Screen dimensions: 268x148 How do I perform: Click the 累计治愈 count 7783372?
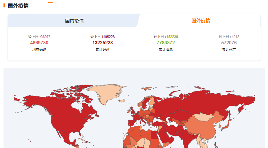[166, 43]
